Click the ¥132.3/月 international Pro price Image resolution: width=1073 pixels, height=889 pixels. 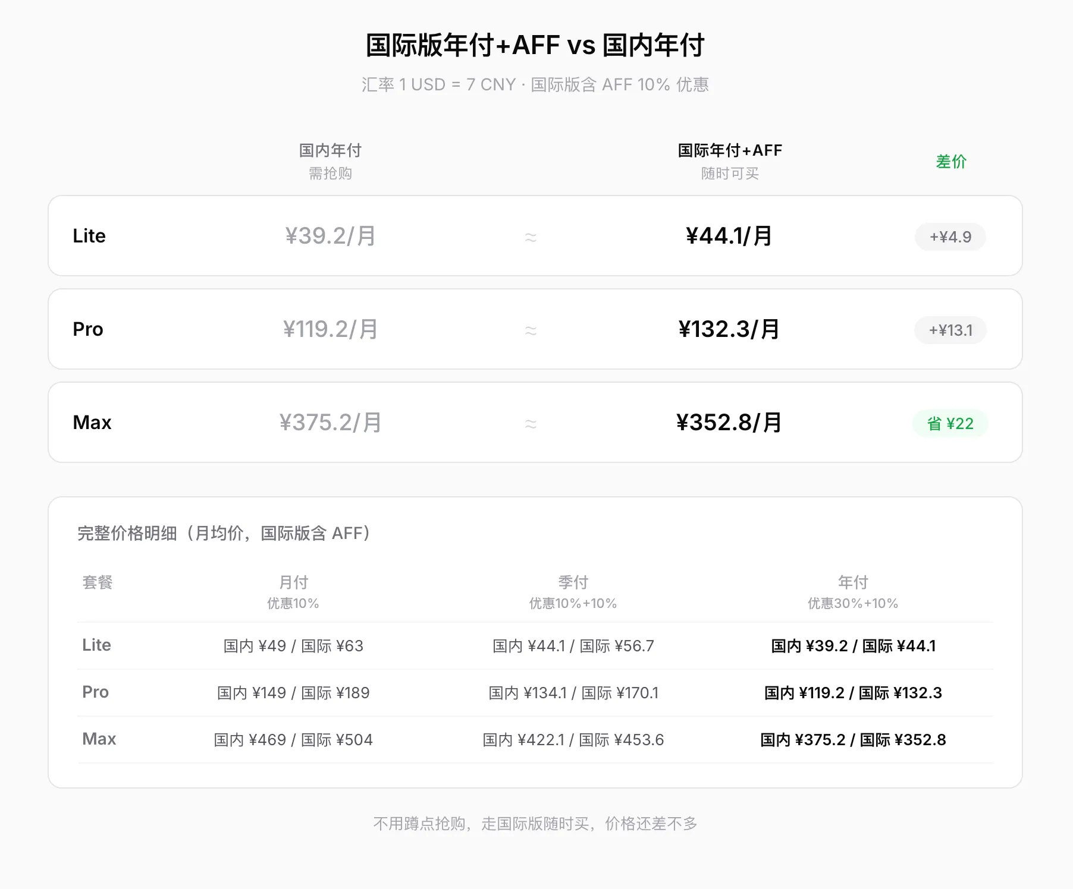[729, 329]
